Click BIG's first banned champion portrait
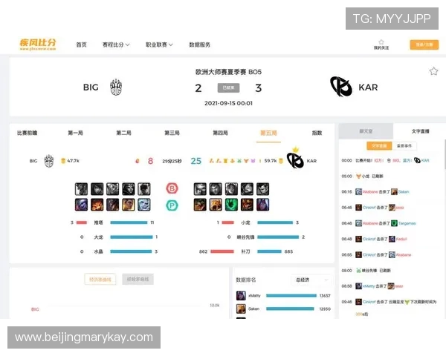 point(81,189)
